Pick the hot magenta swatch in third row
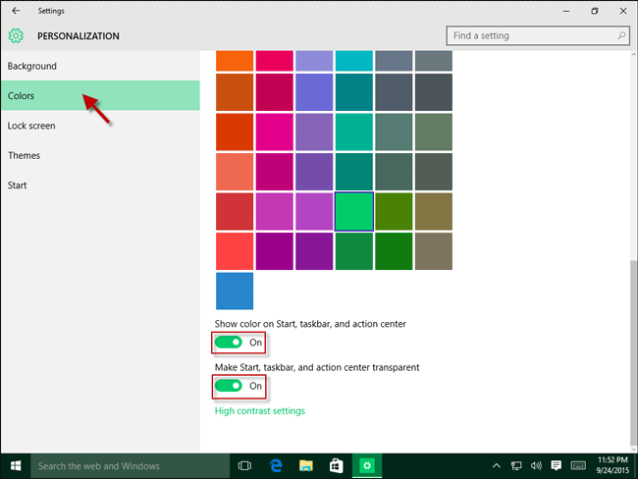This screenshot has height=479, width=638. click(x=274, y=132)
